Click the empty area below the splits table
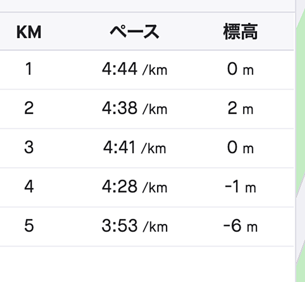 tap(147, 264)
